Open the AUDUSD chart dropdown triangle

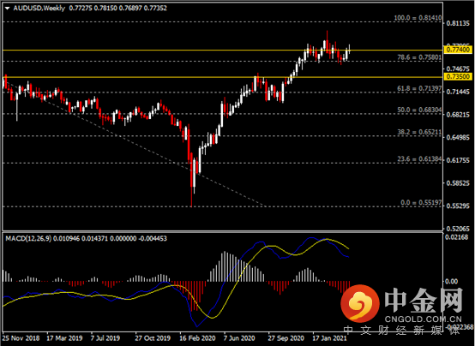tap(7, 9)
